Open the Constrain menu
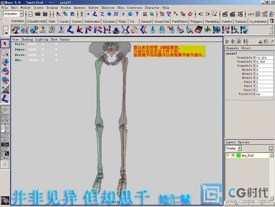Viewport: 275px width, 207px height. coord(135,8)
